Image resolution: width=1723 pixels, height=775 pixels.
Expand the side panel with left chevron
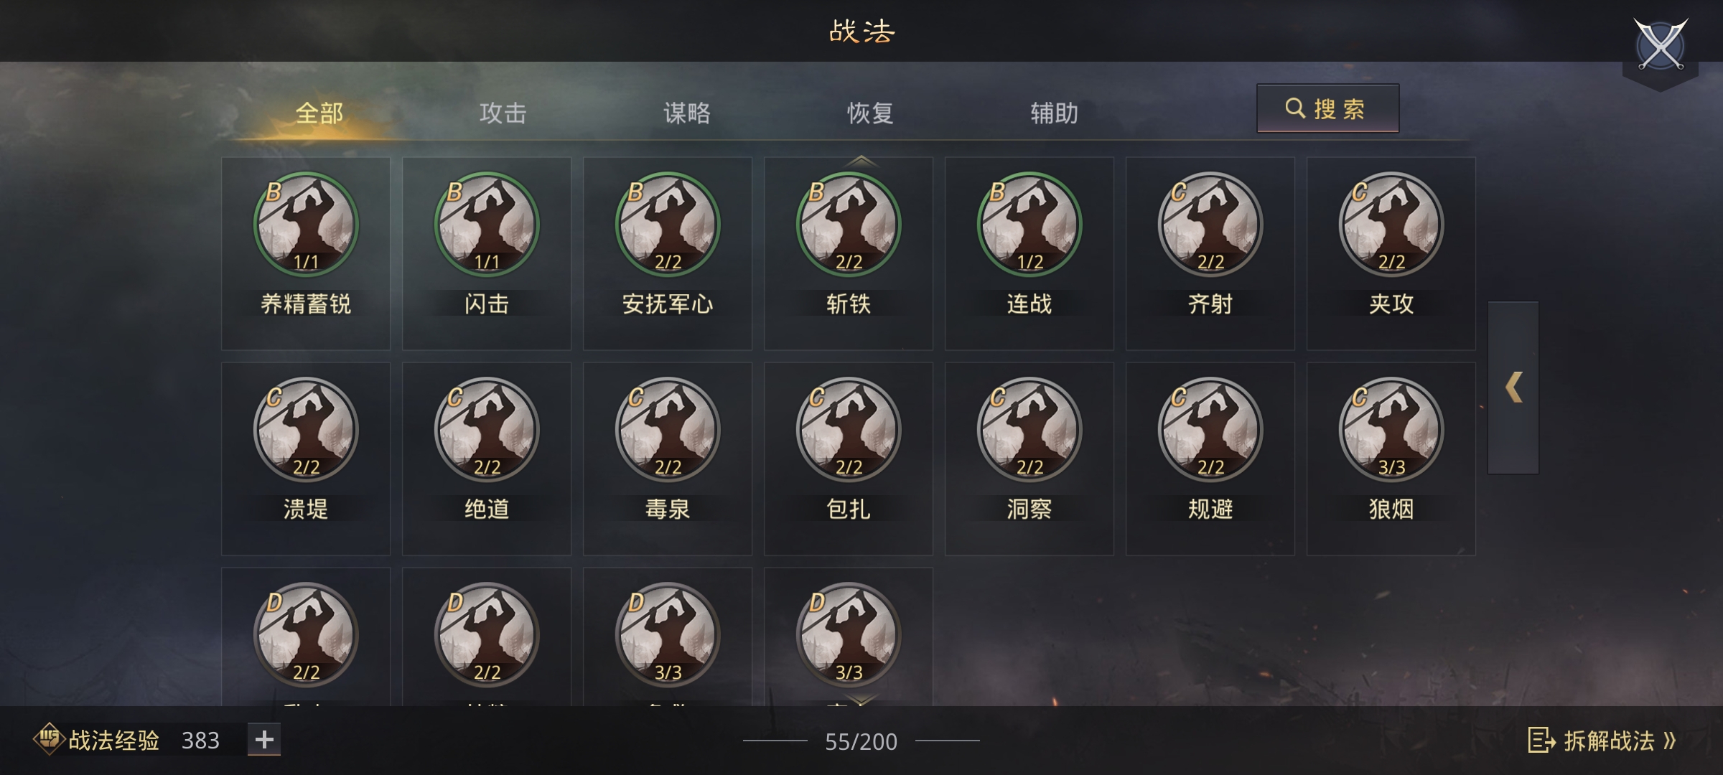coord(1513,387)
